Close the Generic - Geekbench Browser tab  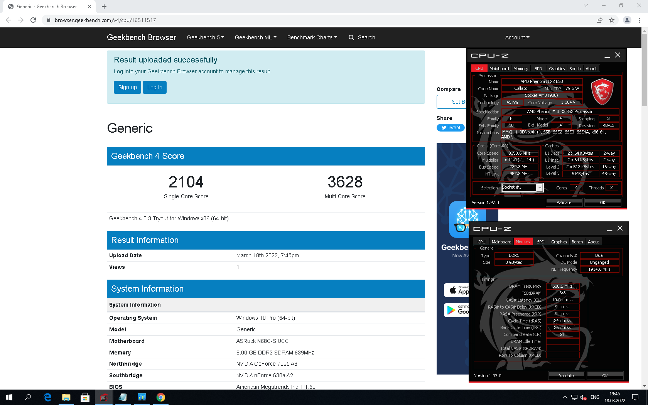point(89,7)
